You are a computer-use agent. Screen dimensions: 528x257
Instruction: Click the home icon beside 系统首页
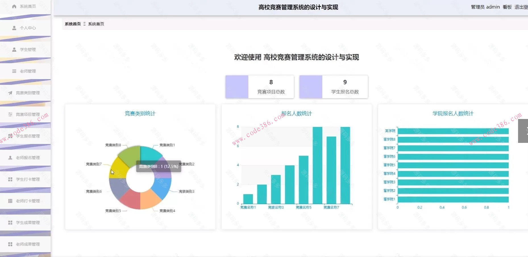14,6
